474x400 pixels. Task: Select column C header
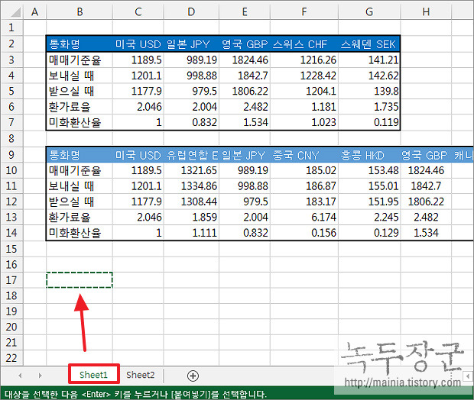(x=138, y=12)
